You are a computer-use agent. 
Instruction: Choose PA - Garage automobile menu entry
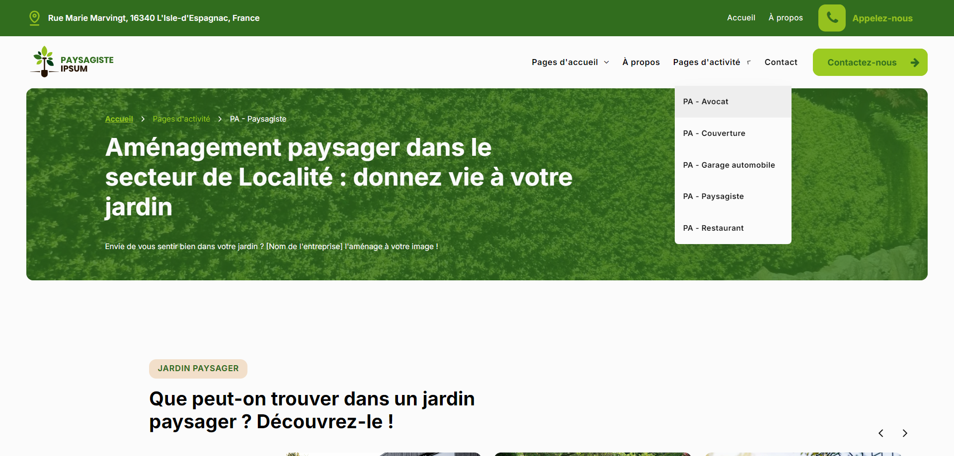click(729, 165)
